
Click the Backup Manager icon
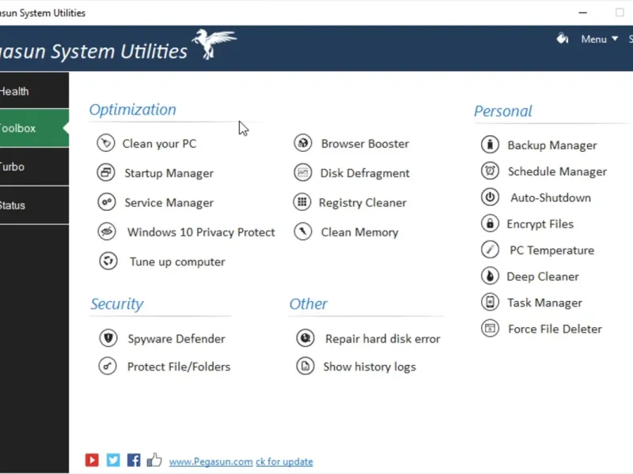(490, 145)
